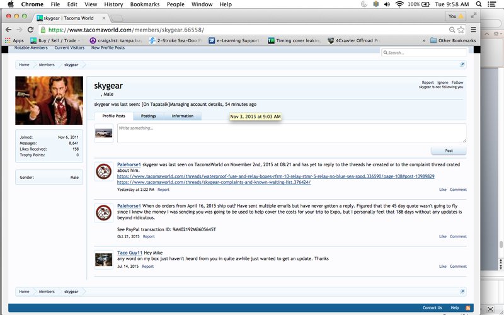The height and width of the screenshot is (315, 504).
Task: Bookmark page with the star icon
Action: [x=461, y=30]
